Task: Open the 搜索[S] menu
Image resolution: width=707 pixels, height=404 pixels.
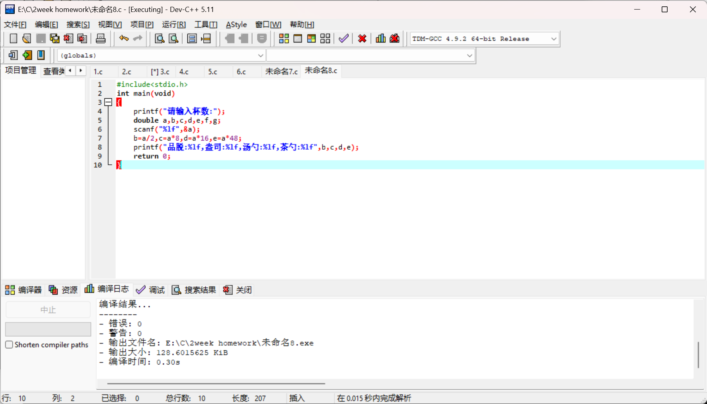Action: (x=78, y=25)
